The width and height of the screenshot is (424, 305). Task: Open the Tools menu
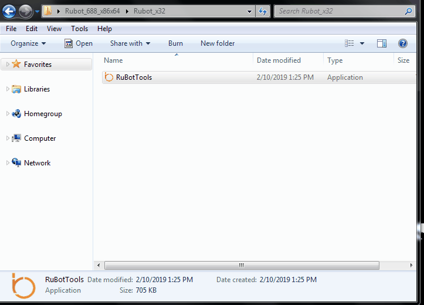point(80,28)
